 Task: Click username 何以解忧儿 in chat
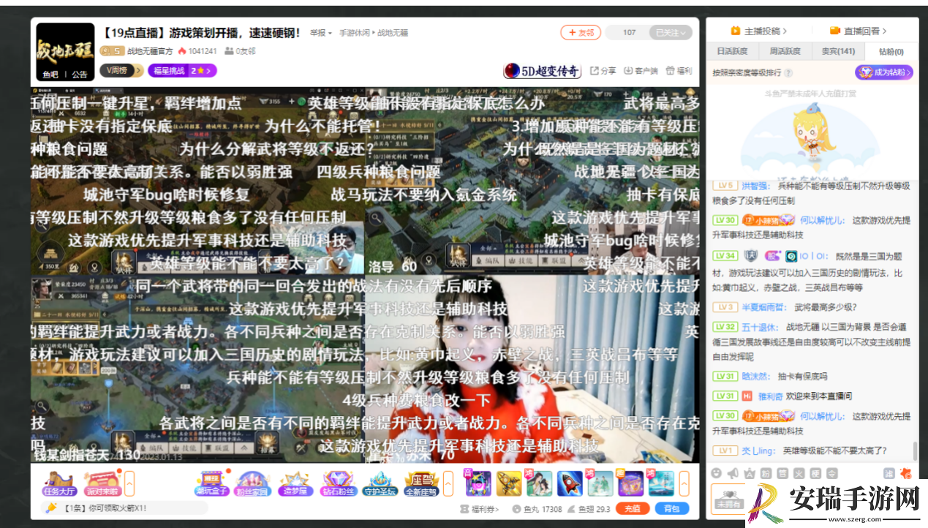(823, 219)
